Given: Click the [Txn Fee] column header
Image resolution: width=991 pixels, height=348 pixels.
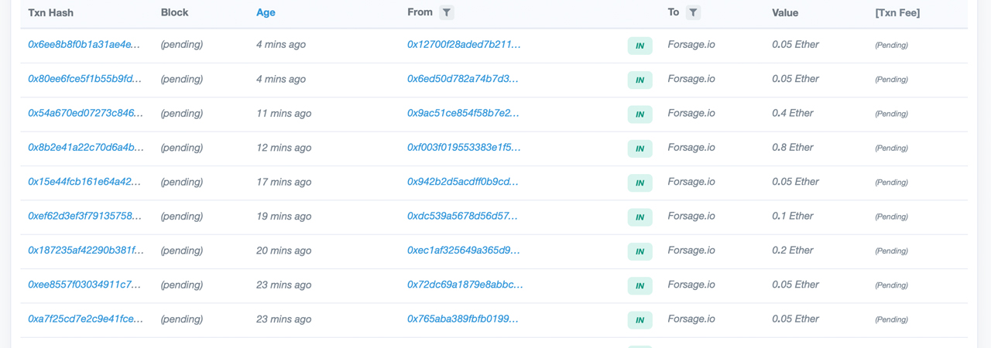Looking at the screenshot, I should point(897,12).
